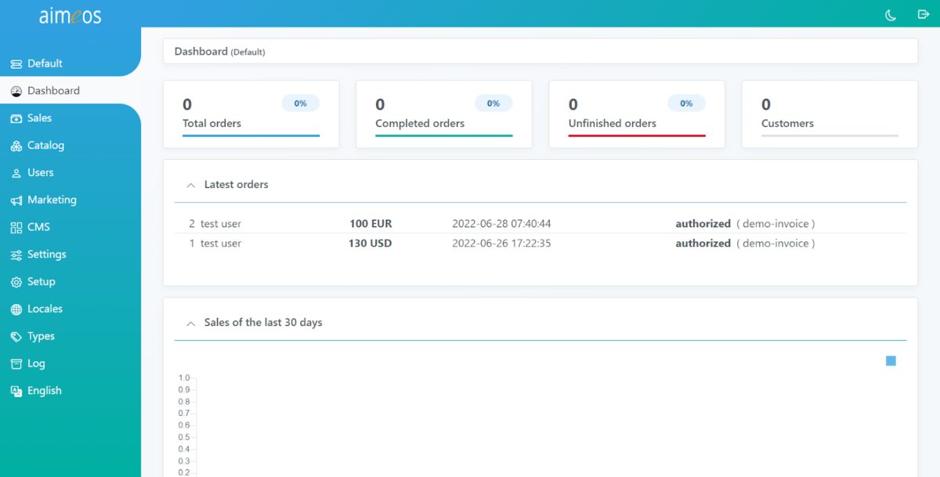This screenshot has width=940, height=477.
Task: Click the Default site icon
Action: pyautogui.click(x=16, y=63)
